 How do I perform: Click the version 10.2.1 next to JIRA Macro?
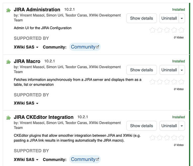coord(49,61)
